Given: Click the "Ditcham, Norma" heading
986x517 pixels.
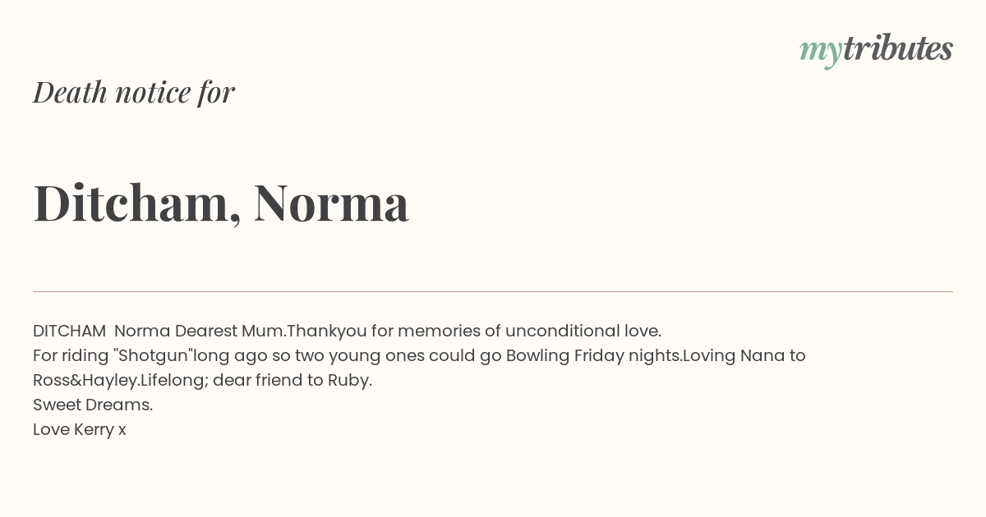Looking at the screenshot, I should coord(221,203).
